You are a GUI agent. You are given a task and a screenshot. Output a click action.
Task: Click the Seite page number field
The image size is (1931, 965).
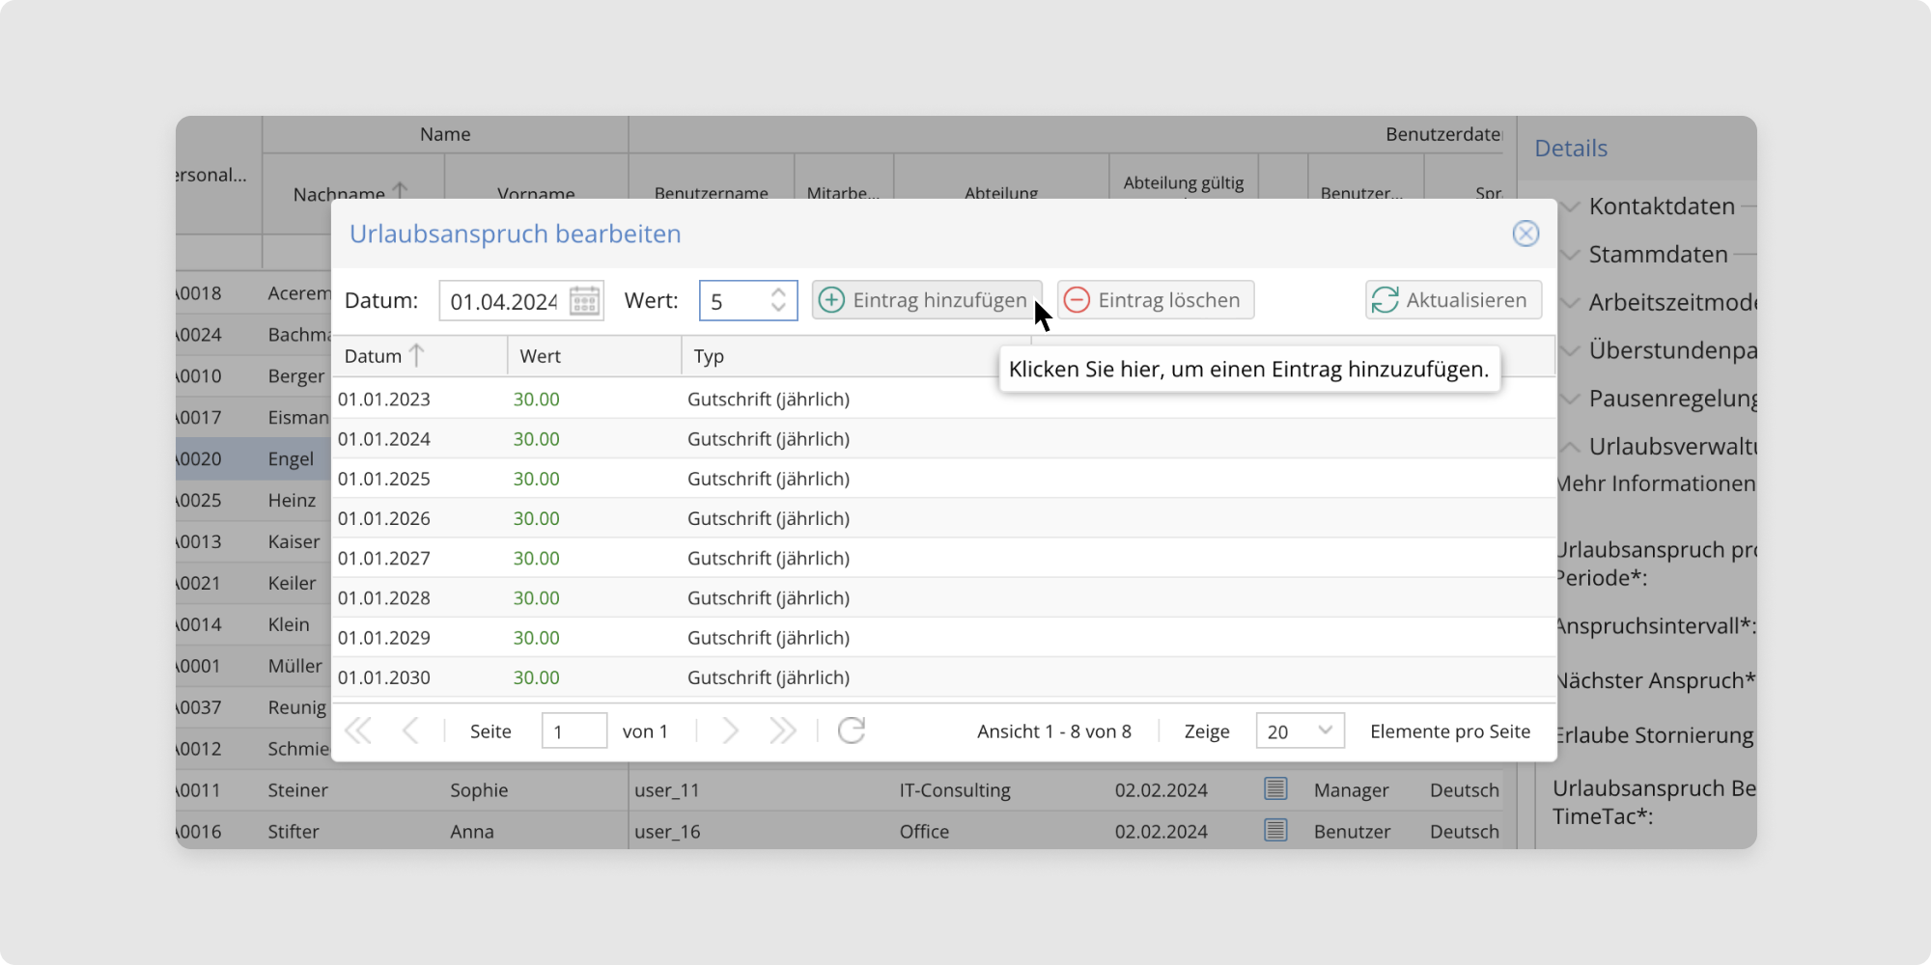tap(574, 731)
